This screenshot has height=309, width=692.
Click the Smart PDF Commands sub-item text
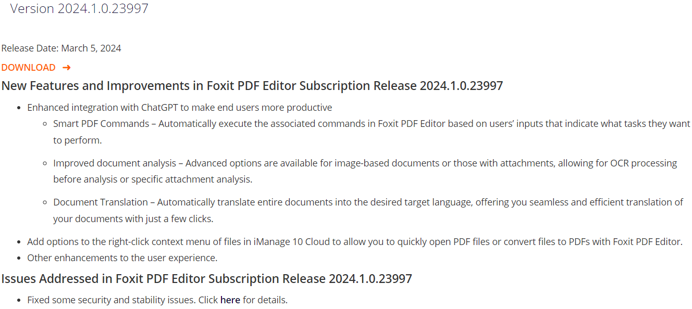(372, 132)
